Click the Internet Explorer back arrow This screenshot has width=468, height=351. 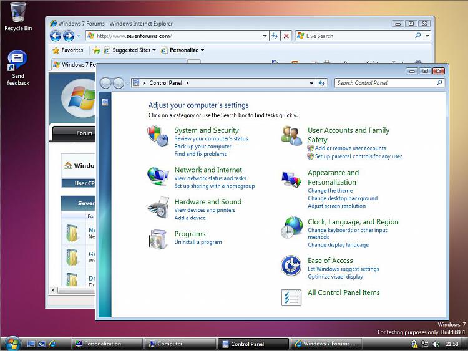point(56,36)
